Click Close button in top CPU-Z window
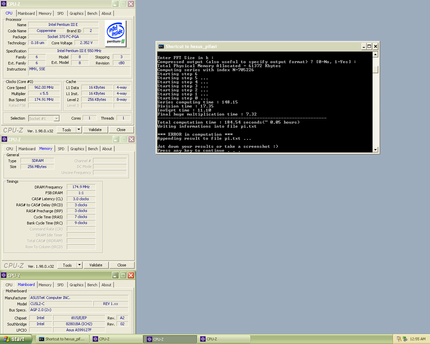The width and height of the screenshot is (430, 344). 121,130
